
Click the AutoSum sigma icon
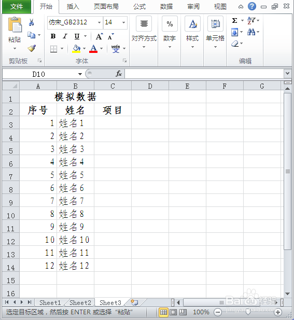click(x=234, y=20)
